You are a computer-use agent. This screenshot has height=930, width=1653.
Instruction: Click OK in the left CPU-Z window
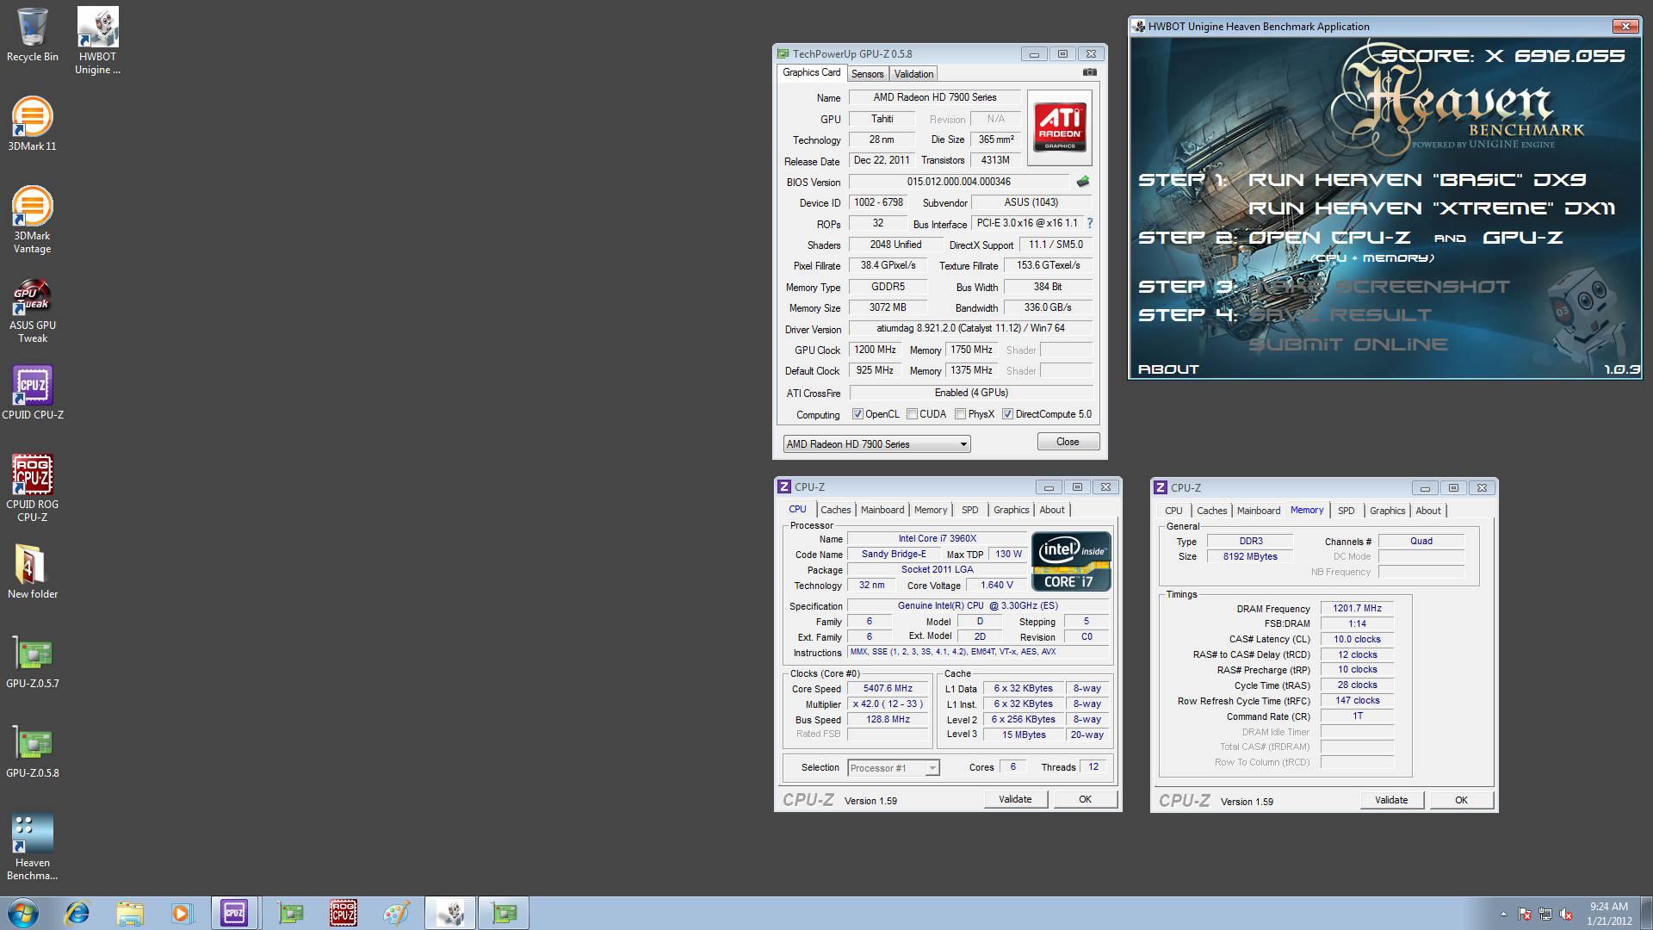click(x=1085, y=799)
